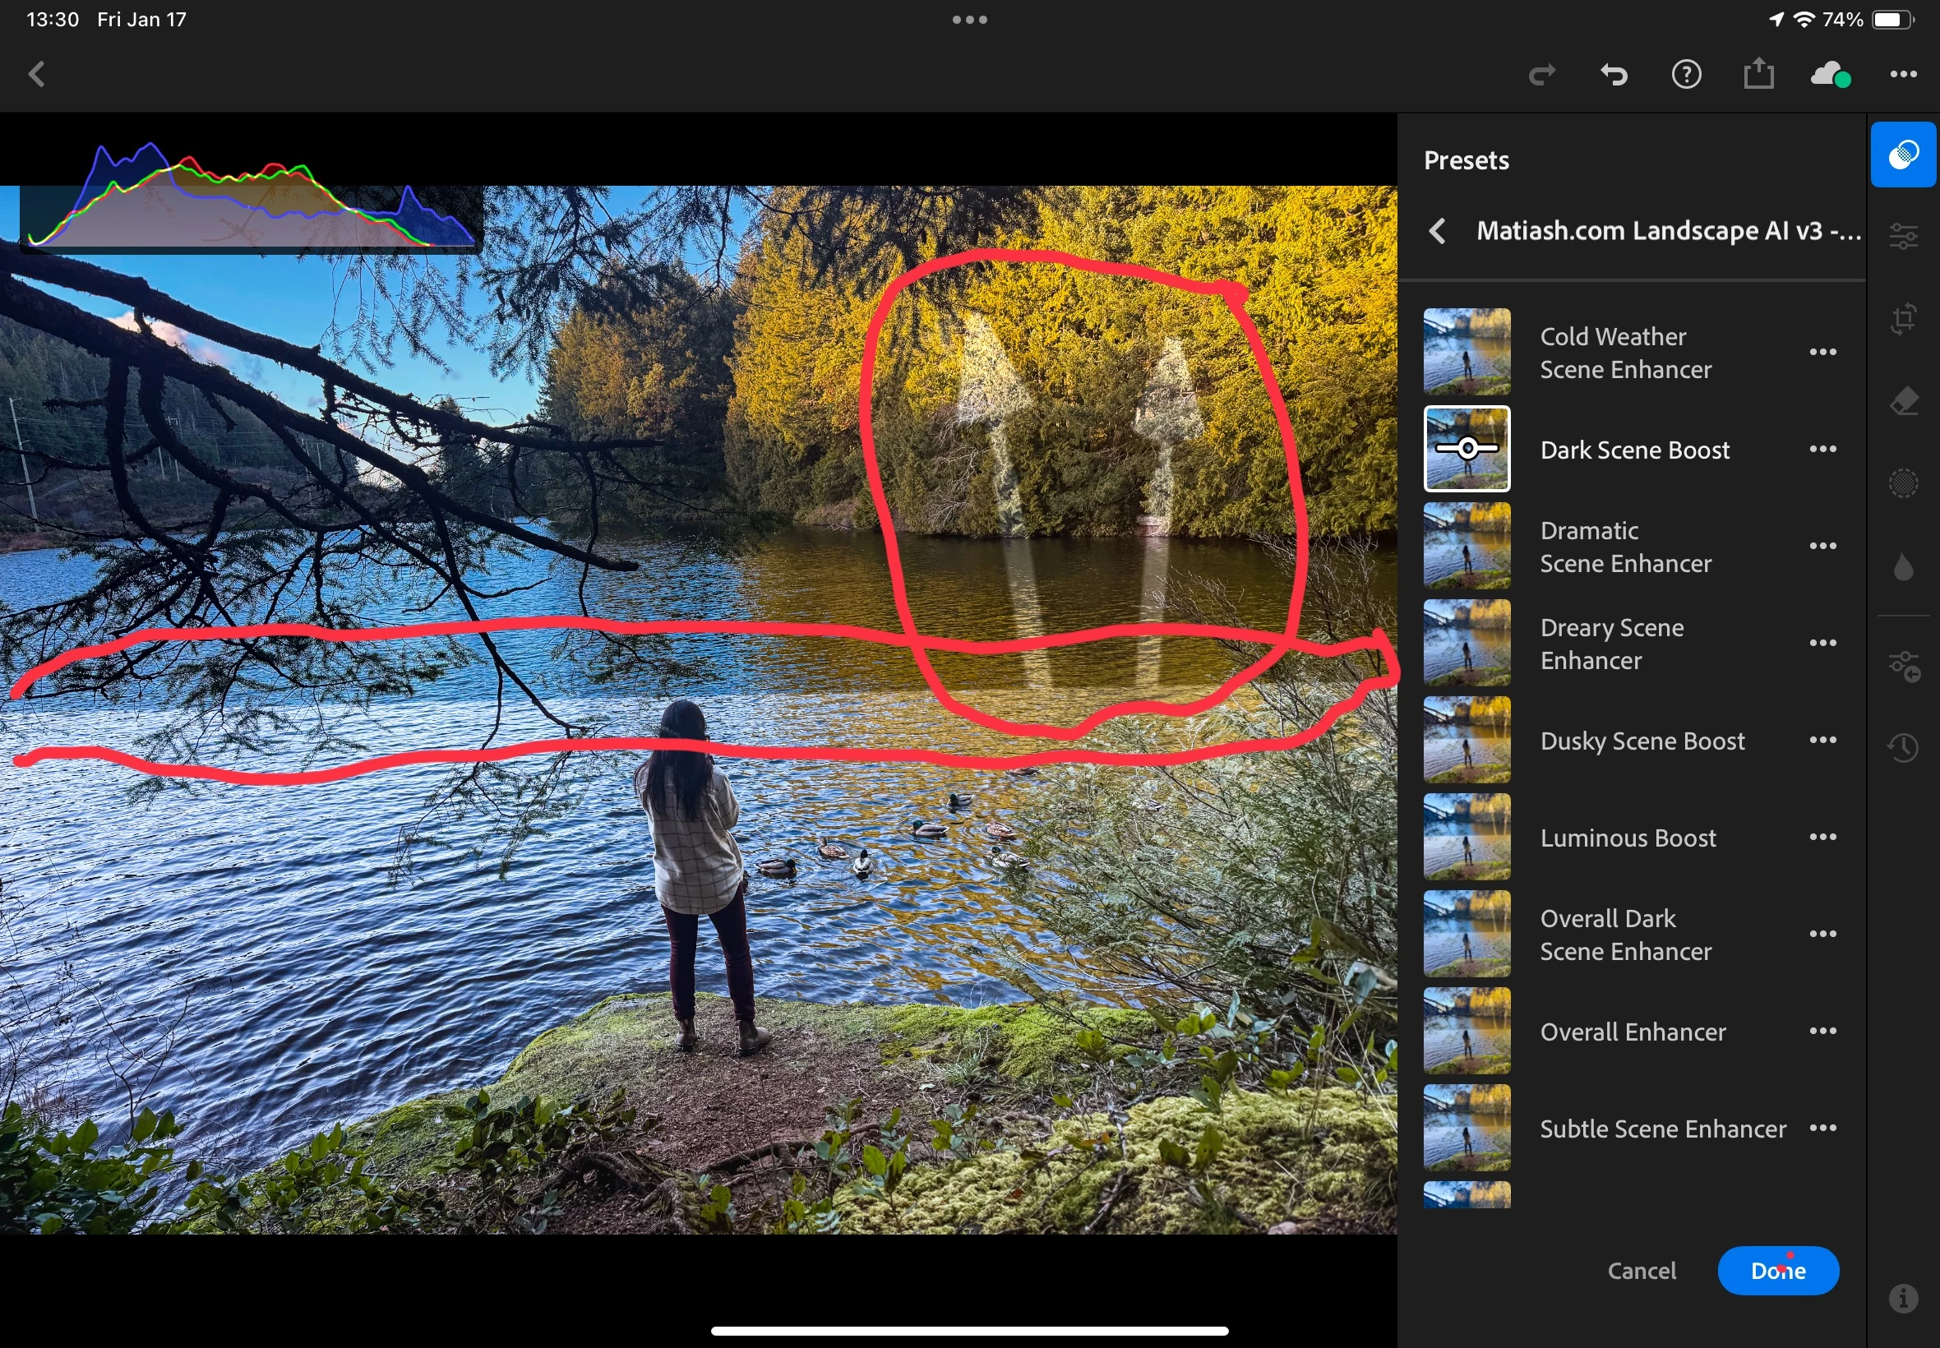The image size is (1940, 1348).
Task: Open the Share export icon
Action: 1758,74
